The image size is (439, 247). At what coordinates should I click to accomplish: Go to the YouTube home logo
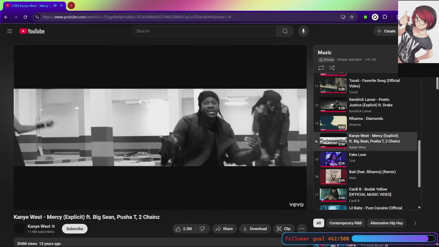32,31
